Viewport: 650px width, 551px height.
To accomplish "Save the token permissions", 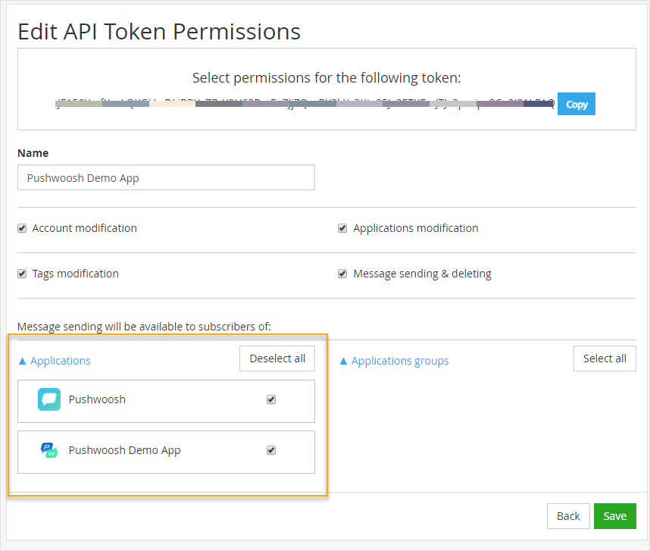I will tap(614, 516).
